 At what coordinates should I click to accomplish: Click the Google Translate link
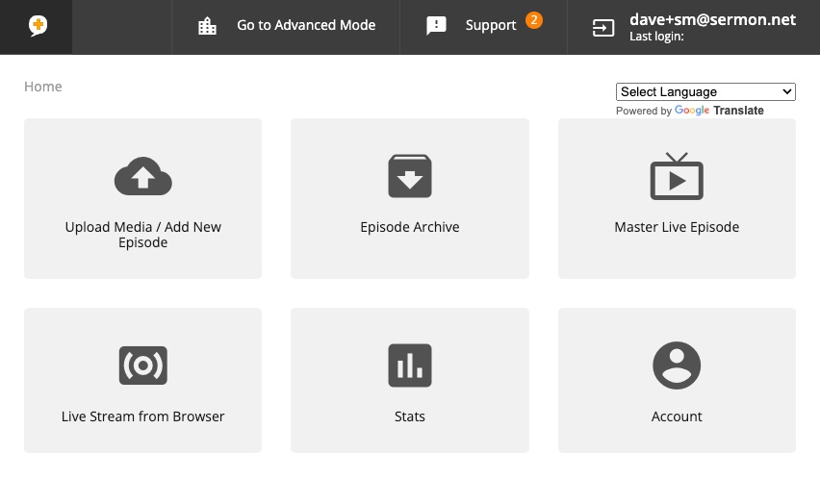point(719,111)
